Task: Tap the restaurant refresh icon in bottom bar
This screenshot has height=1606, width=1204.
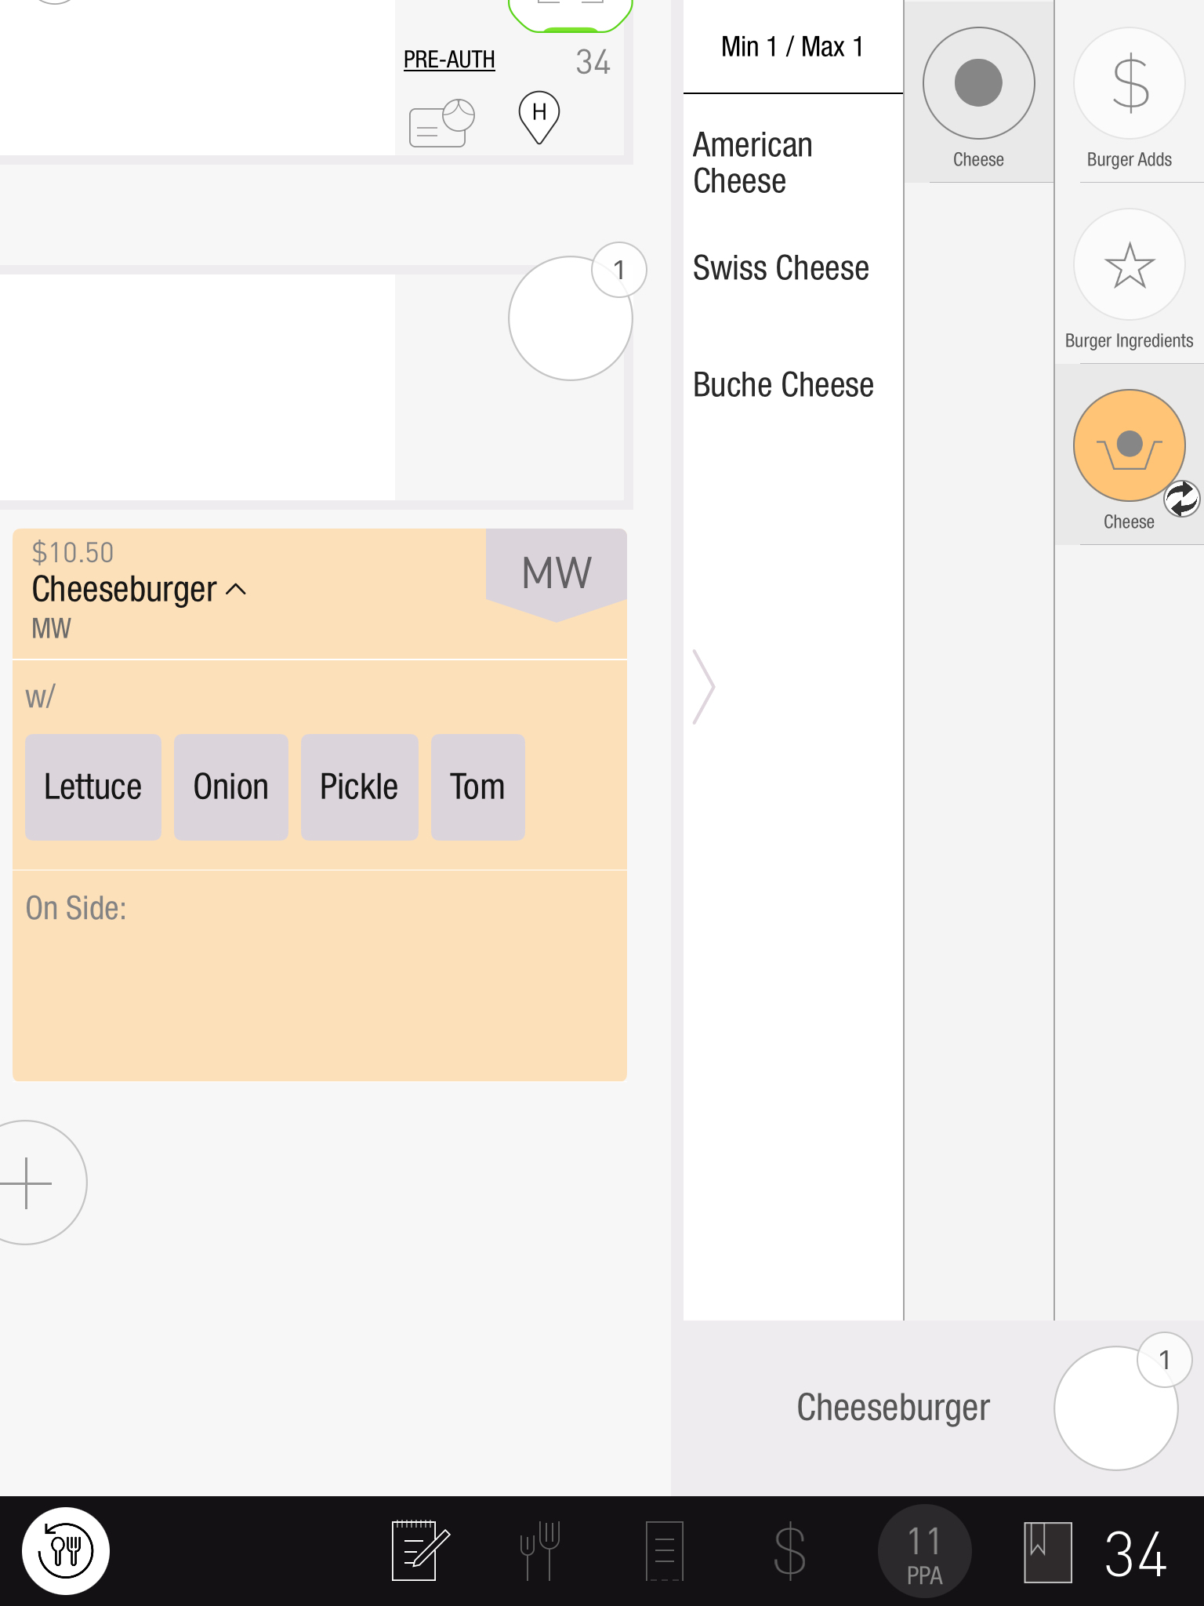Action: (x=66, y=1550)
